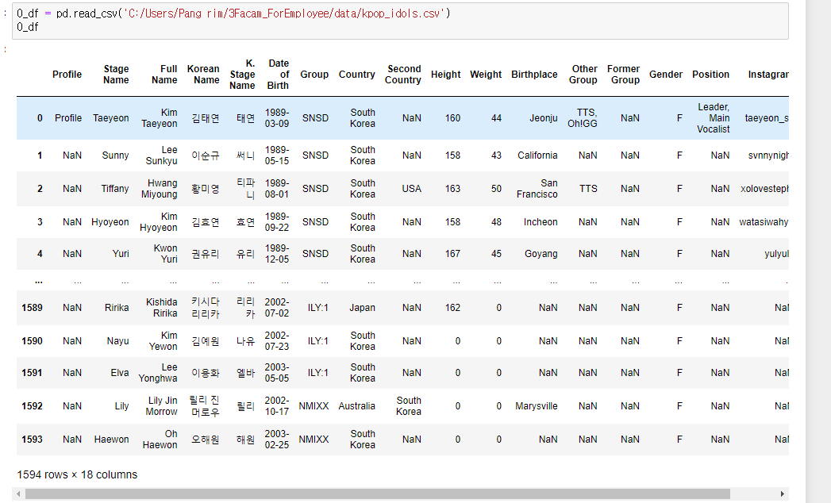This screenshot has height=503, width=831.
Task: Click the 'Former Group' column header
Action: point(623,75)
